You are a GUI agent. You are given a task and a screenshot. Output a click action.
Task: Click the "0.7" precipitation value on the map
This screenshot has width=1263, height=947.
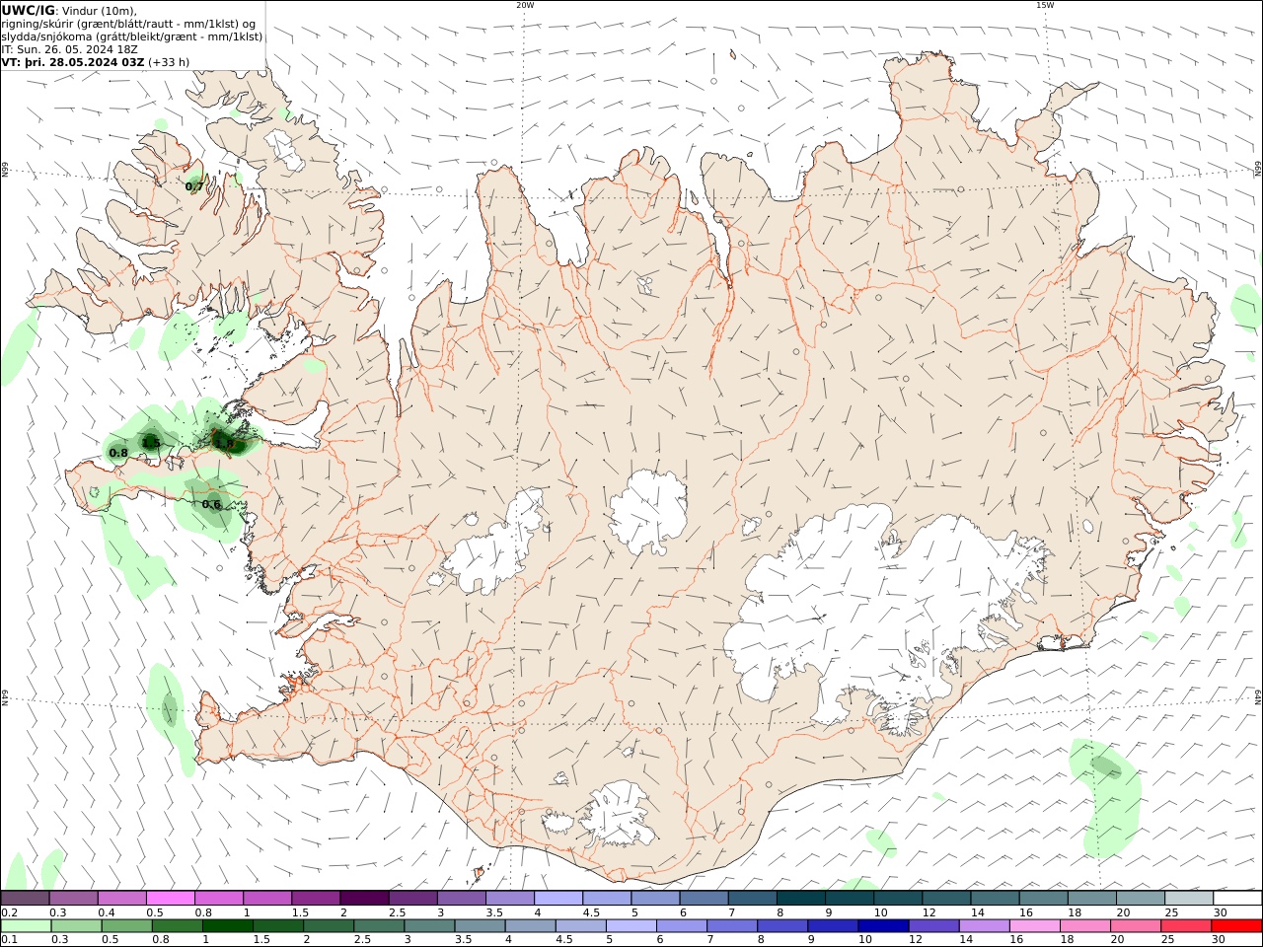click(x=194, y=185)
